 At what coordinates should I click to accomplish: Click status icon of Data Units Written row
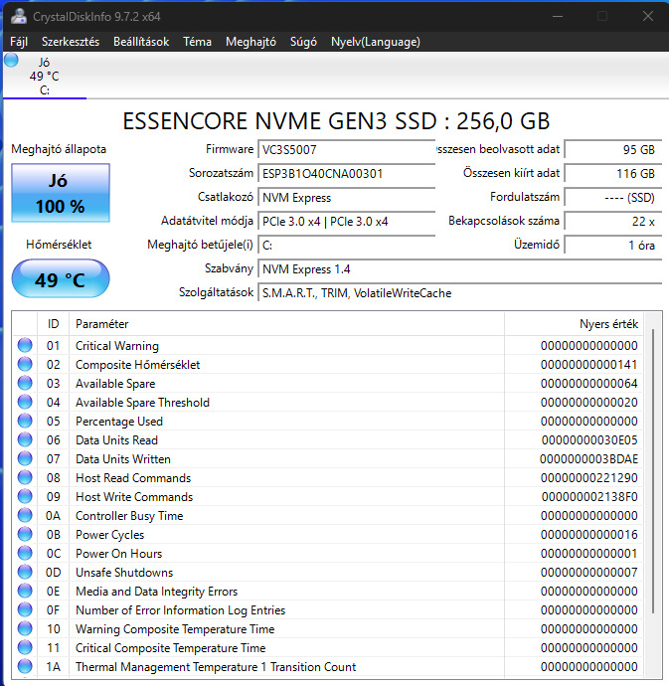(25, 458)
